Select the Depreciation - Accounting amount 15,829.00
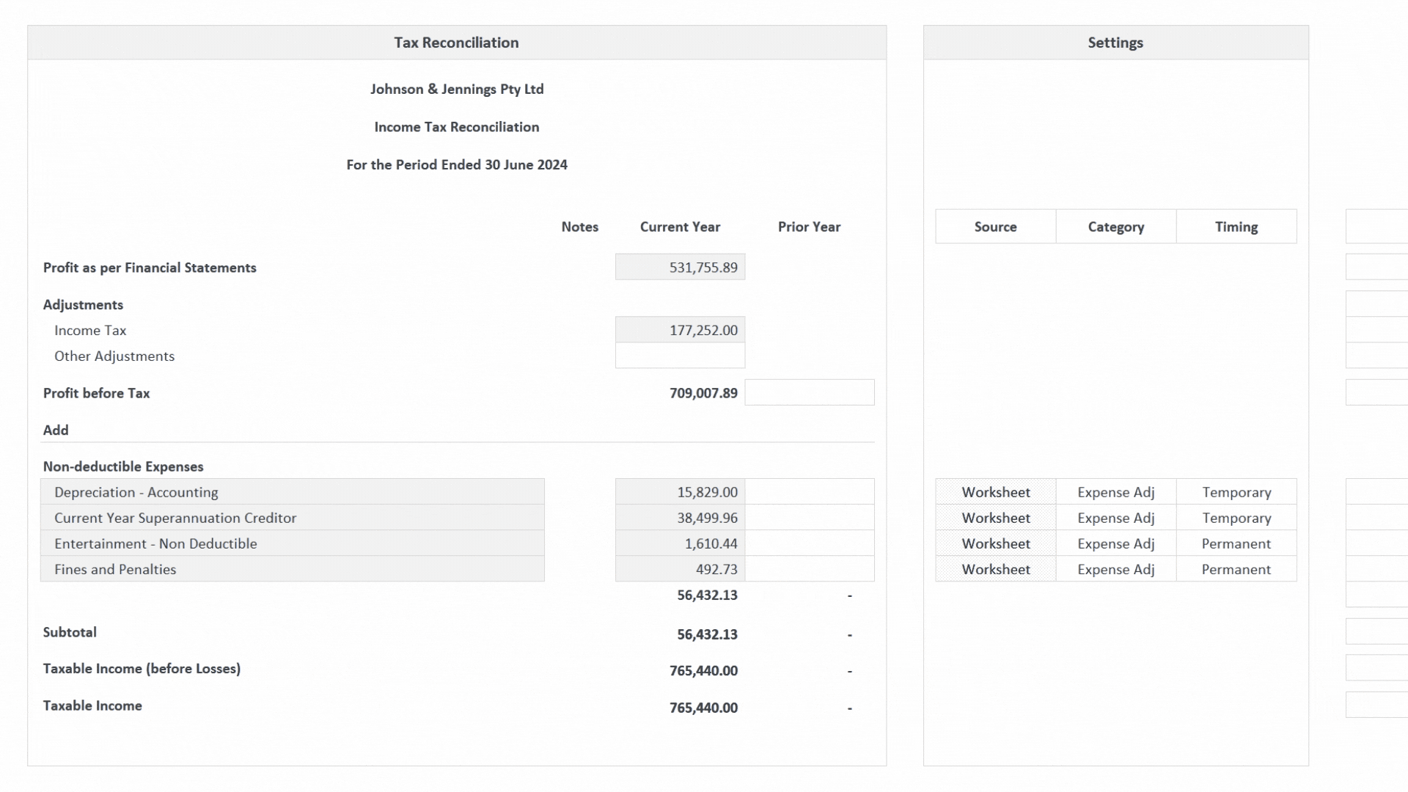 (x=679, y=491)
